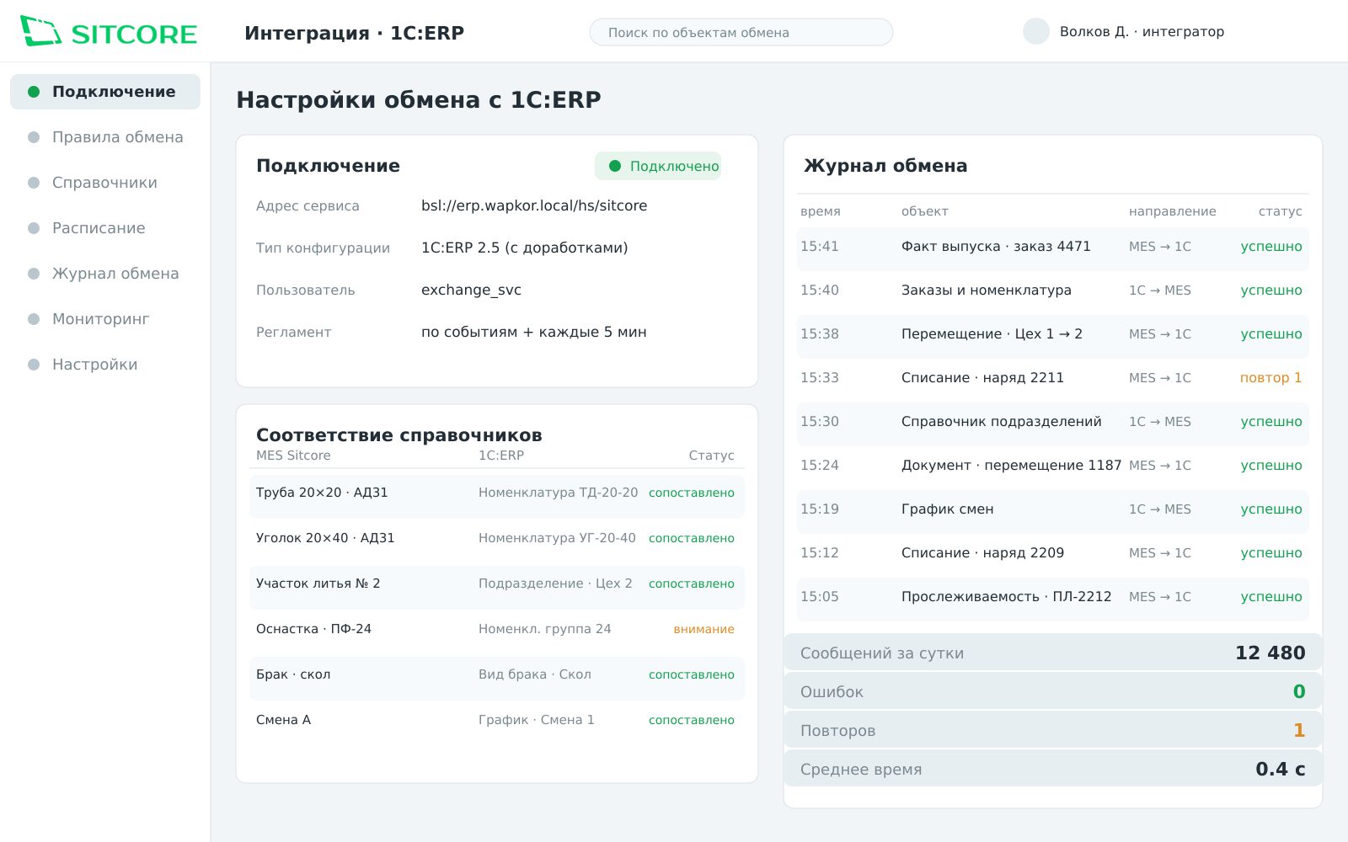Click Номенклатура УГ-20-40 cell
1348x842 pixels.
pos(557,538)
